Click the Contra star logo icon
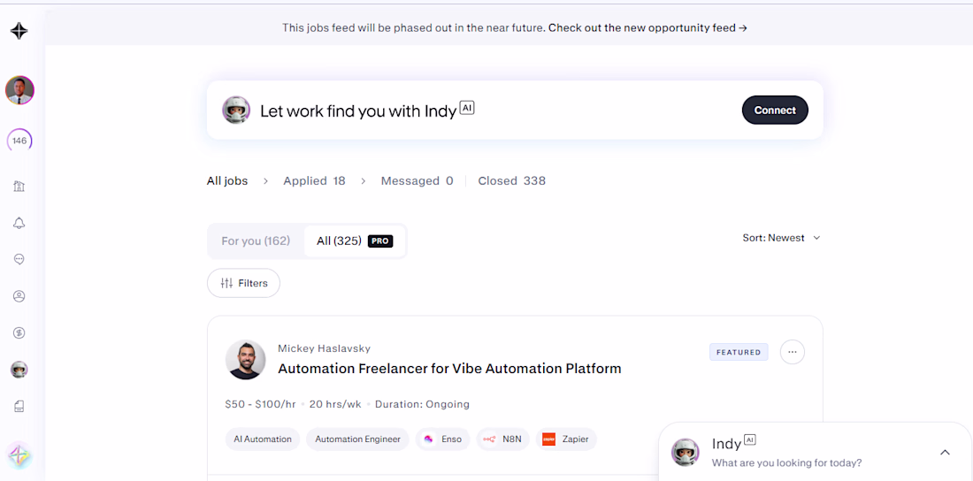Screen dimensions: 973x481 [19, 31]
